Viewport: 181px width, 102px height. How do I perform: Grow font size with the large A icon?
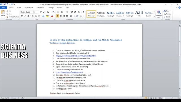(x=41, y=12)
